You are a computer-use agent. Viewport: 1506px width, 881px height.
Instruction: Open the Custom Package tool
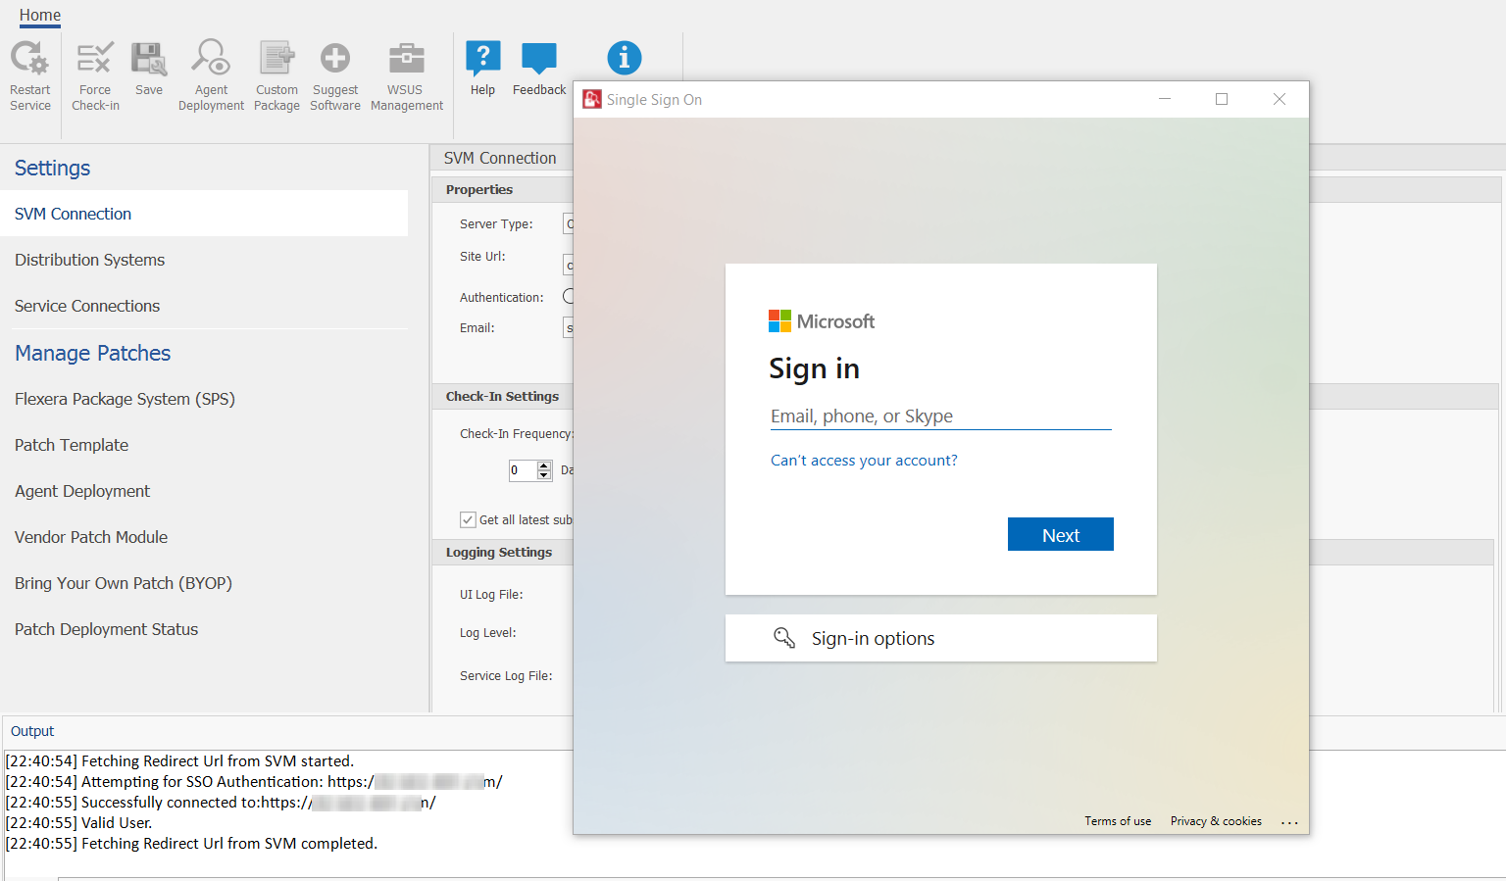click(x=276, y=59)
